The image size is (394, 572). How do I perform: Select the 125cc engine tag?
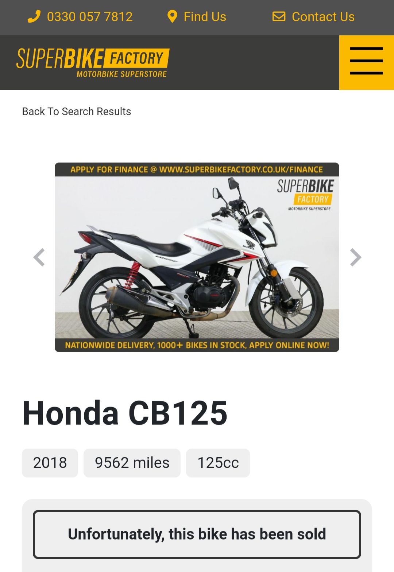[x=218, y=463]
